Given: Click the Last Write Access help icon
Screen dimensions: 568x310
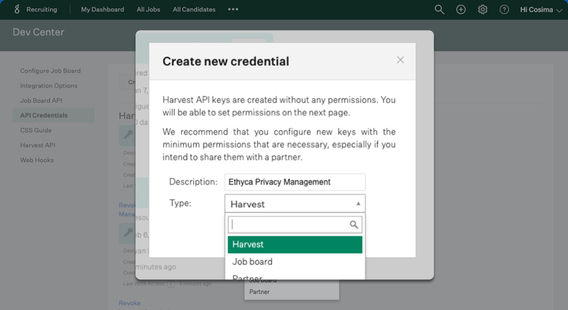Looking at the screenshot, I should tap(171, 284).
